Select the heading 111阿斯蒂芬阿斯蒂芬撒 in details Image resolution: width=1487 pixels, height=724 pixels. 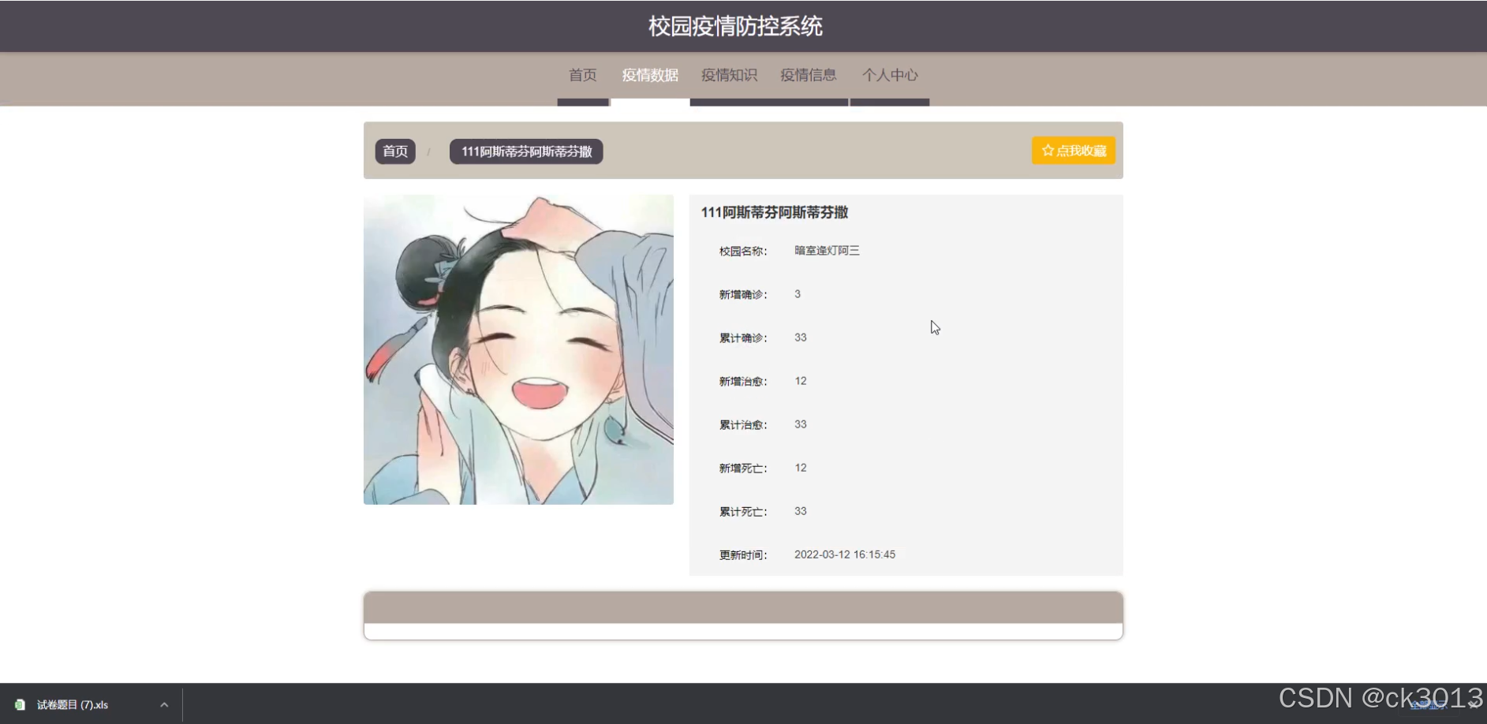[x=775, y=212]
